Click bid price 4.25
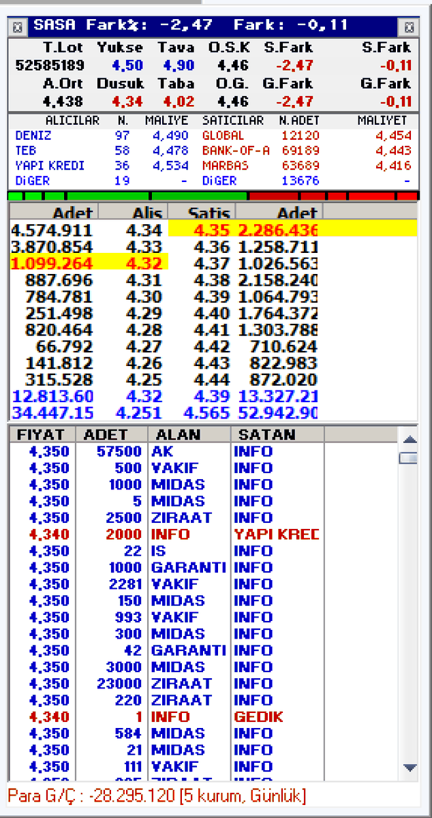The image size is (432, 818). 144,380
